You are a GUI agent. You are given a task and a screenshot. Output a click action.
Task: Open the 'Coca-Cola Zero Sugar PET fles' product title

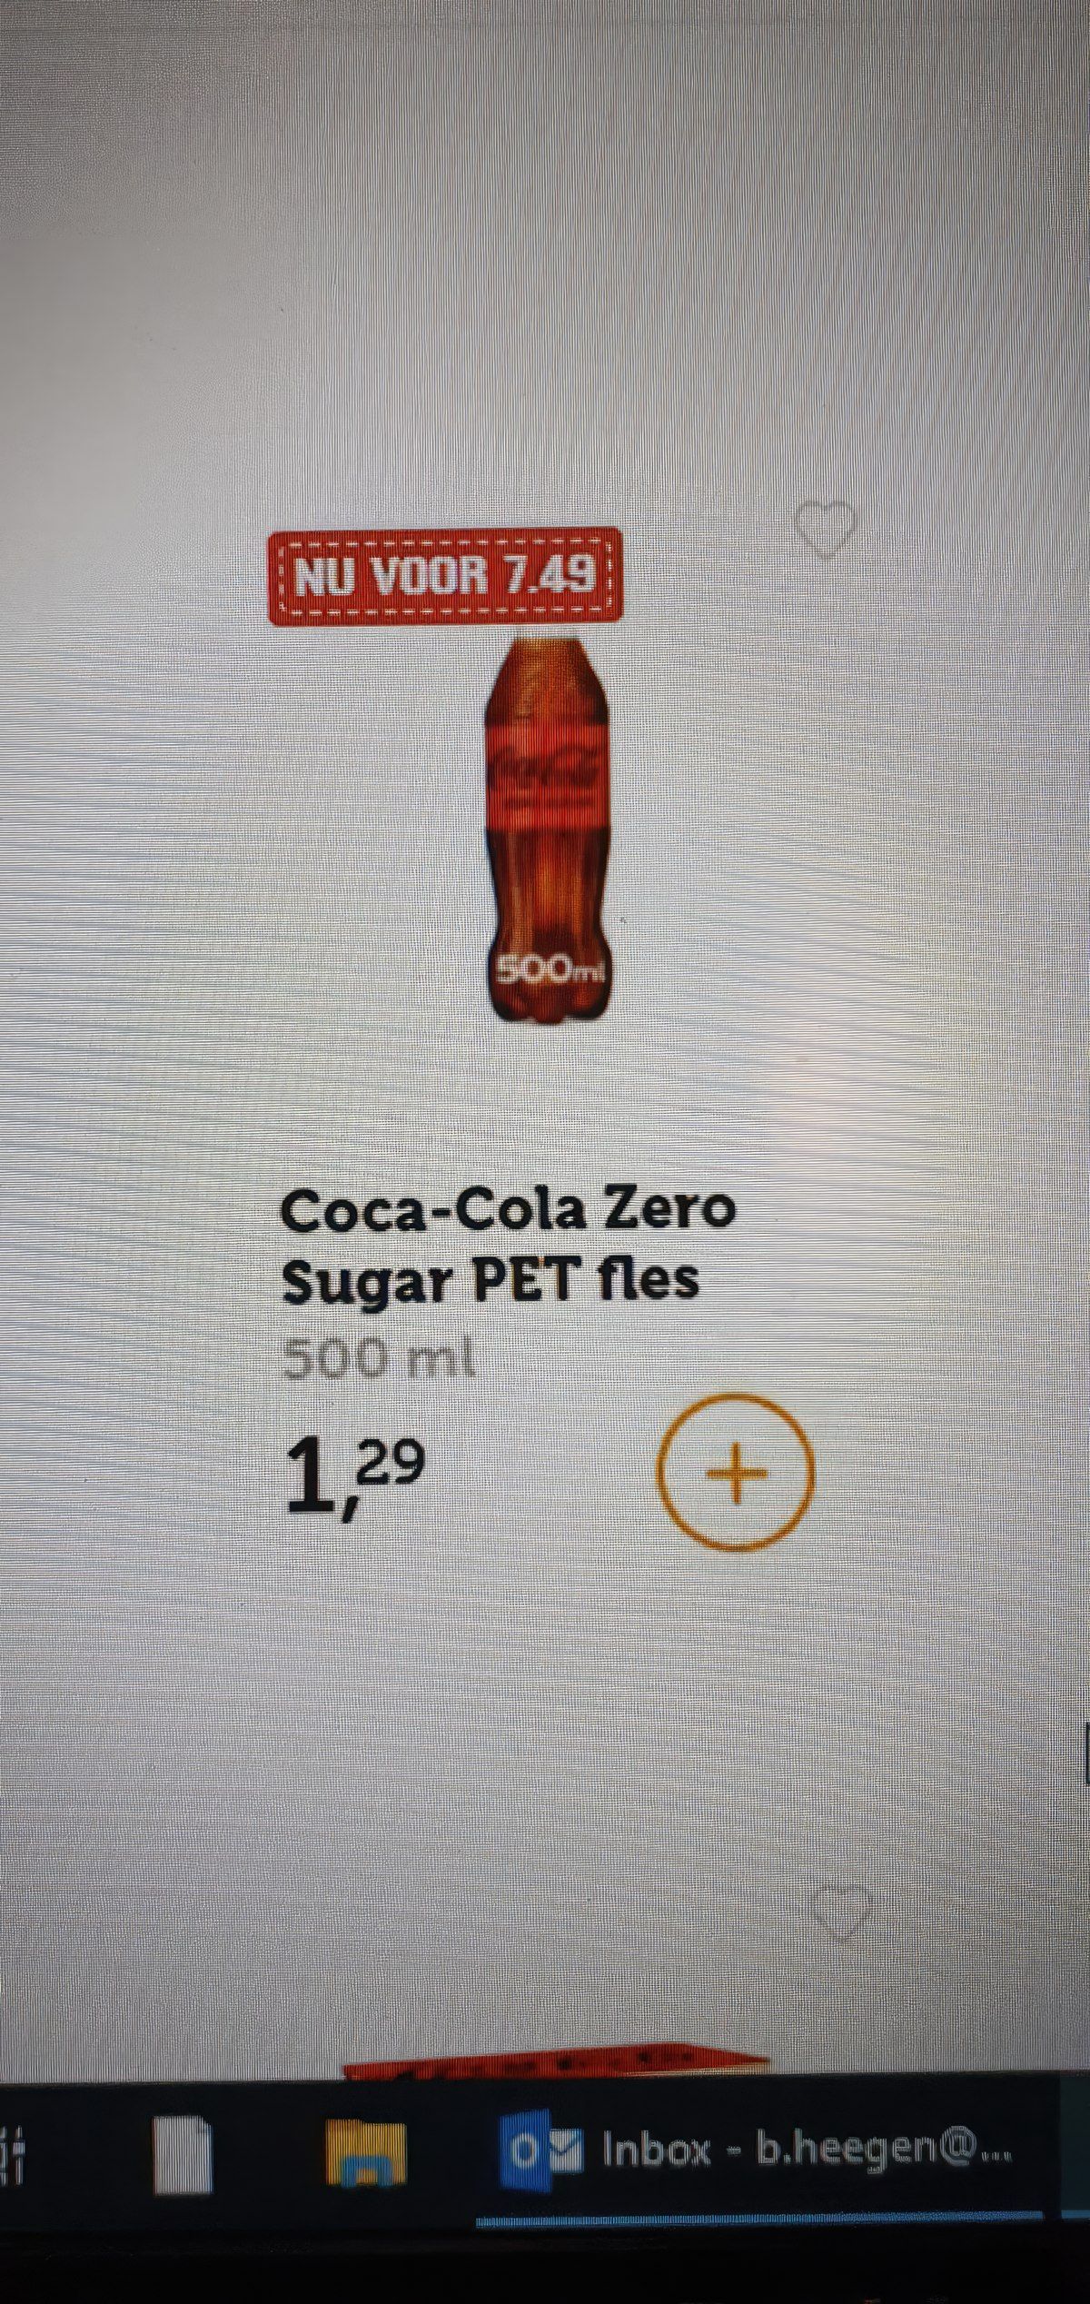[x=509, y=1244]
